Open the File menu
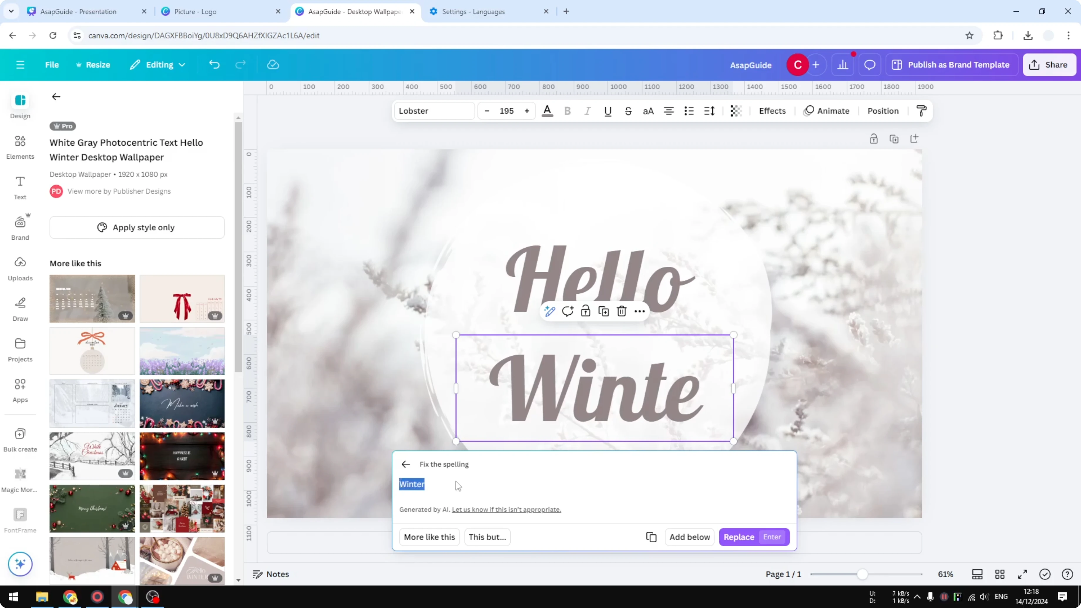This screenshot has width=1081, height=608. click(52, 65)
